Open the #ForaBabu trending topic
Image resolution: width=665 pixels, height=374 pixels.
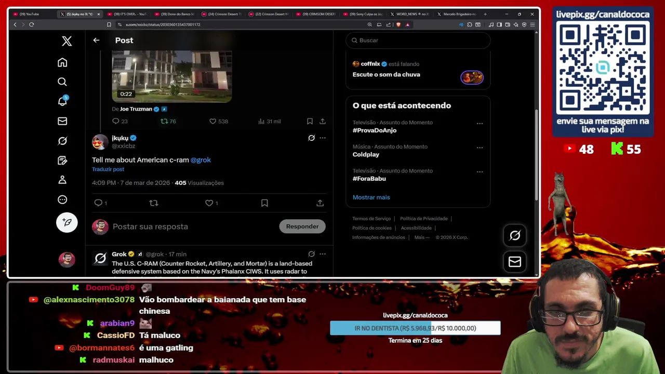369,179
